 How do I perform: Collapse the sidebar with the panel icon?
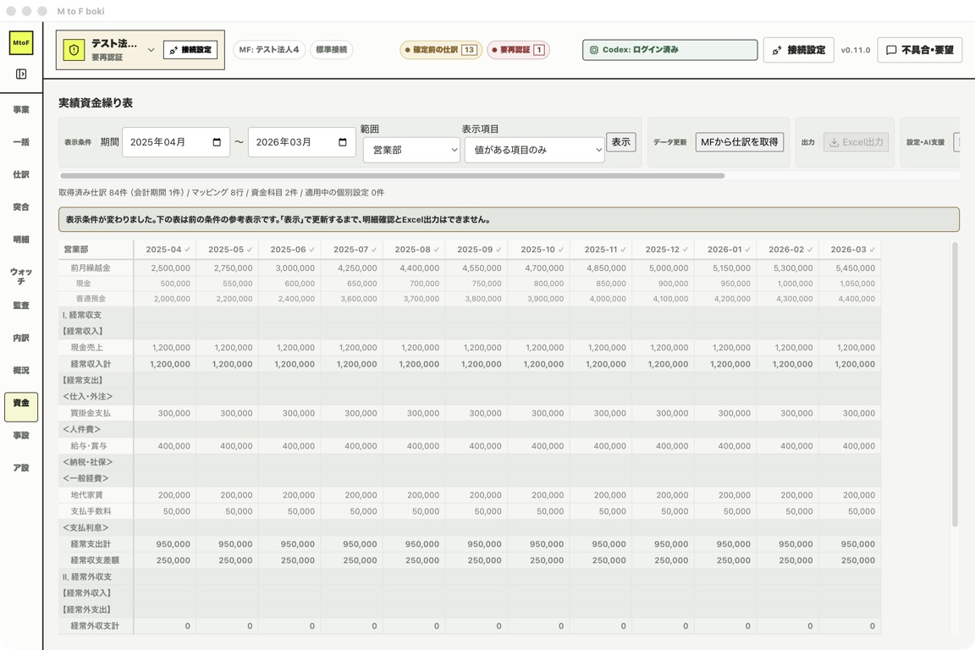21,74
